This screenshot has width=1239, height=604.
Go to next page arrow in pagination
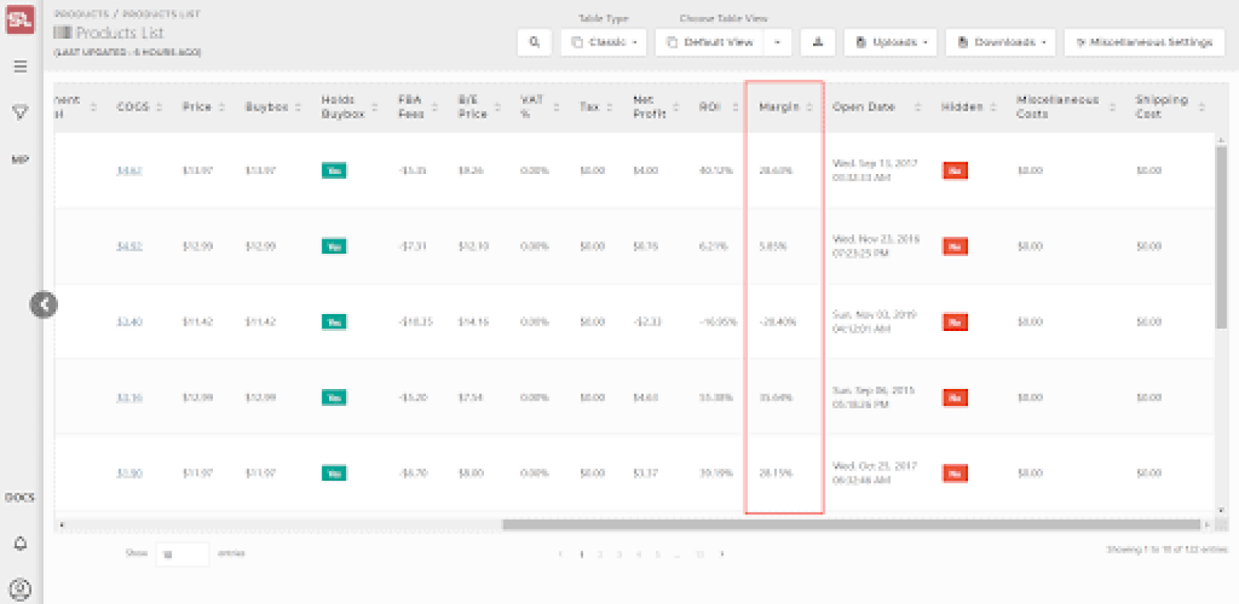click(x=722, y=554)
